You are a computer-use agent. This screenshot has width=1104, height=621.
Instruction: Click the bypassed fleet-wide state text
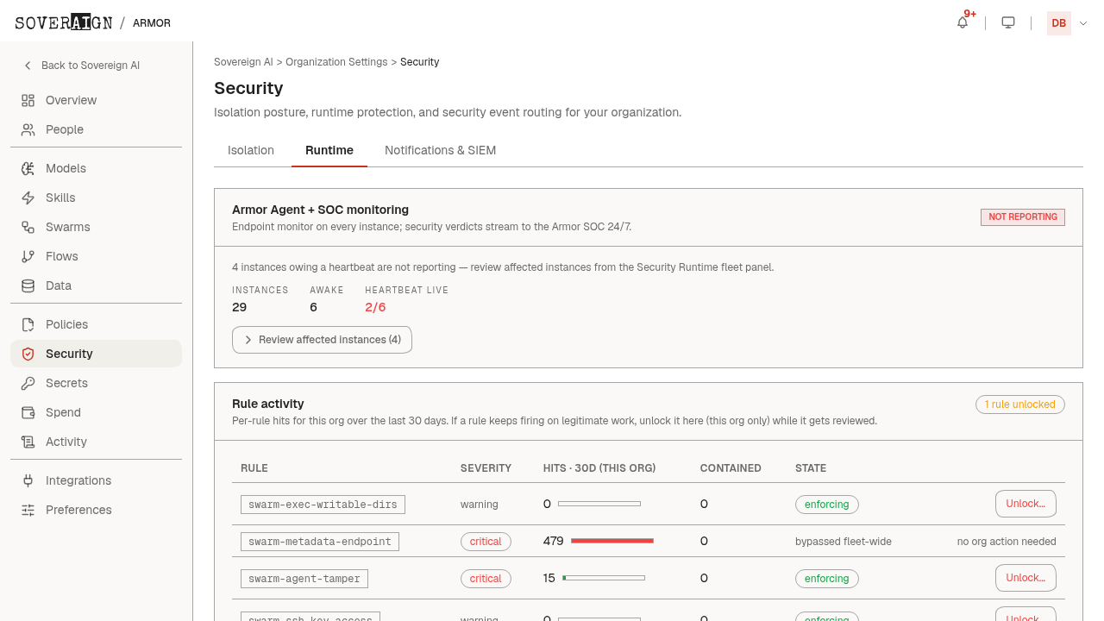coord(844,542)
